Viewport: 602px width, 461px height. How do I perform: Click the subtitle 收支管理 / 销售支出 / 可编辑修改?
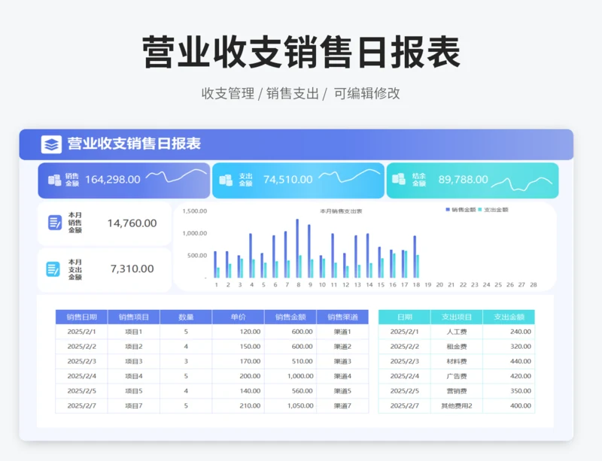pos(300,93)
